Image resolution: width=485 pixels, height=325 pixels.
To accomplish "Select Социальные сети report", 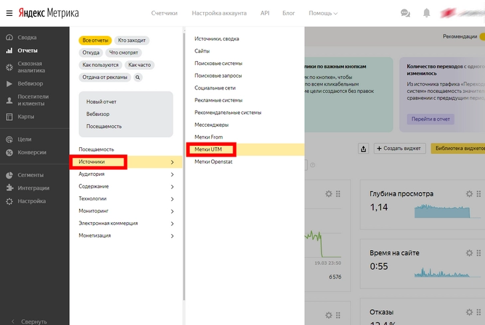I will click(x=215, y=88).
